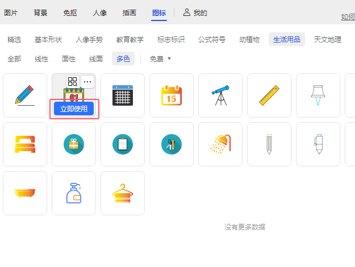Choose the 人像手势 category
This screenshot has width=355, height=267.
(89, 40)
